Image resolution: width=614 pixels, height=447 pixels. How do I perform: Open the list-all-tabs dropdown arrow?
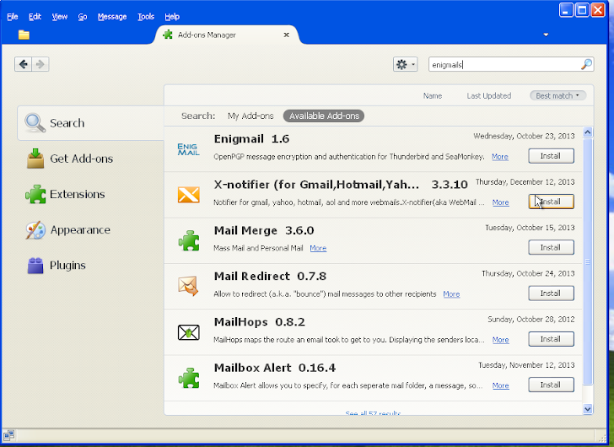[546, 35]
